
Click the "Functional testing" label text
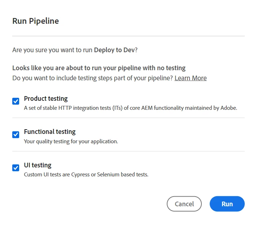(50, 132)
